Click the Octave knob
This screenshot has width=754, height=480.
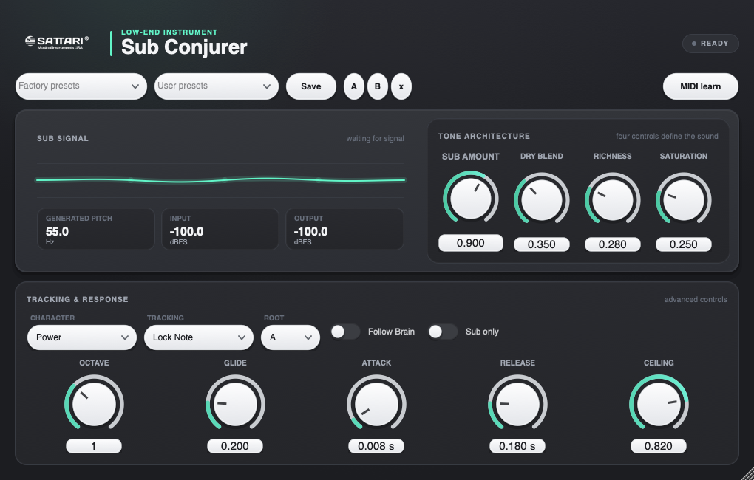[x=95, y=404]
